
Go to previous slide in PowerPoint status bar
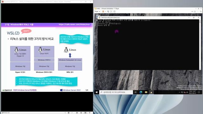point(65,113)
